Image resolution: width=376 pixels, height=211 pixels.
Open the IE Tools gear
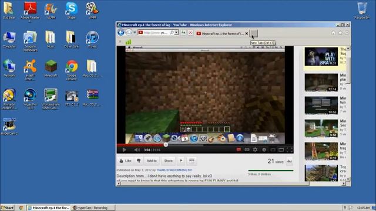pyautogui.click(x=347, y=33)
